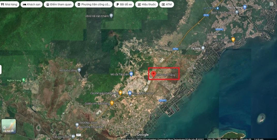
Task: Select the YỰA TRÁI CÂY 79 shop icon
Action: (130, 93)
